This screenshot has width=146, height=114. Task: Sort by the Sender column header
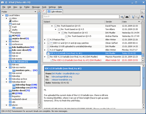113,22
